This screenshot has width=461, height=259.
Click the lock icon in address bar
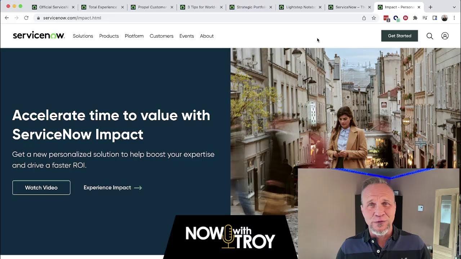(38, 18)
